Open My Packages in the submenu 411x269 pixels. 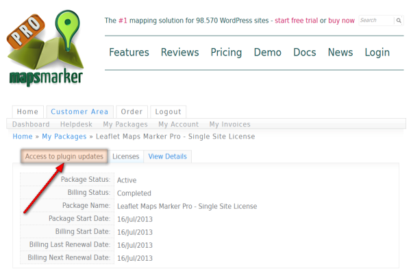pos(125,124)
